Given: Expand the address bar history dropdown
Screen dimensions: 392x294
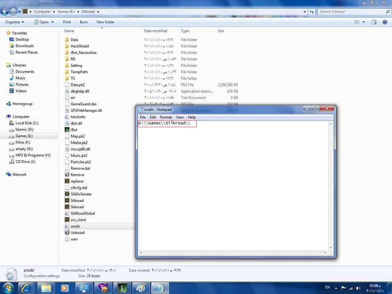Looking at the screenshot, I should [305, 11].
